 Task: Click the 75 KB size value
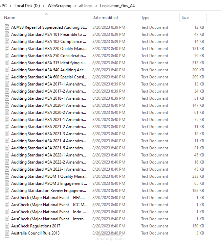pos(199,120)
